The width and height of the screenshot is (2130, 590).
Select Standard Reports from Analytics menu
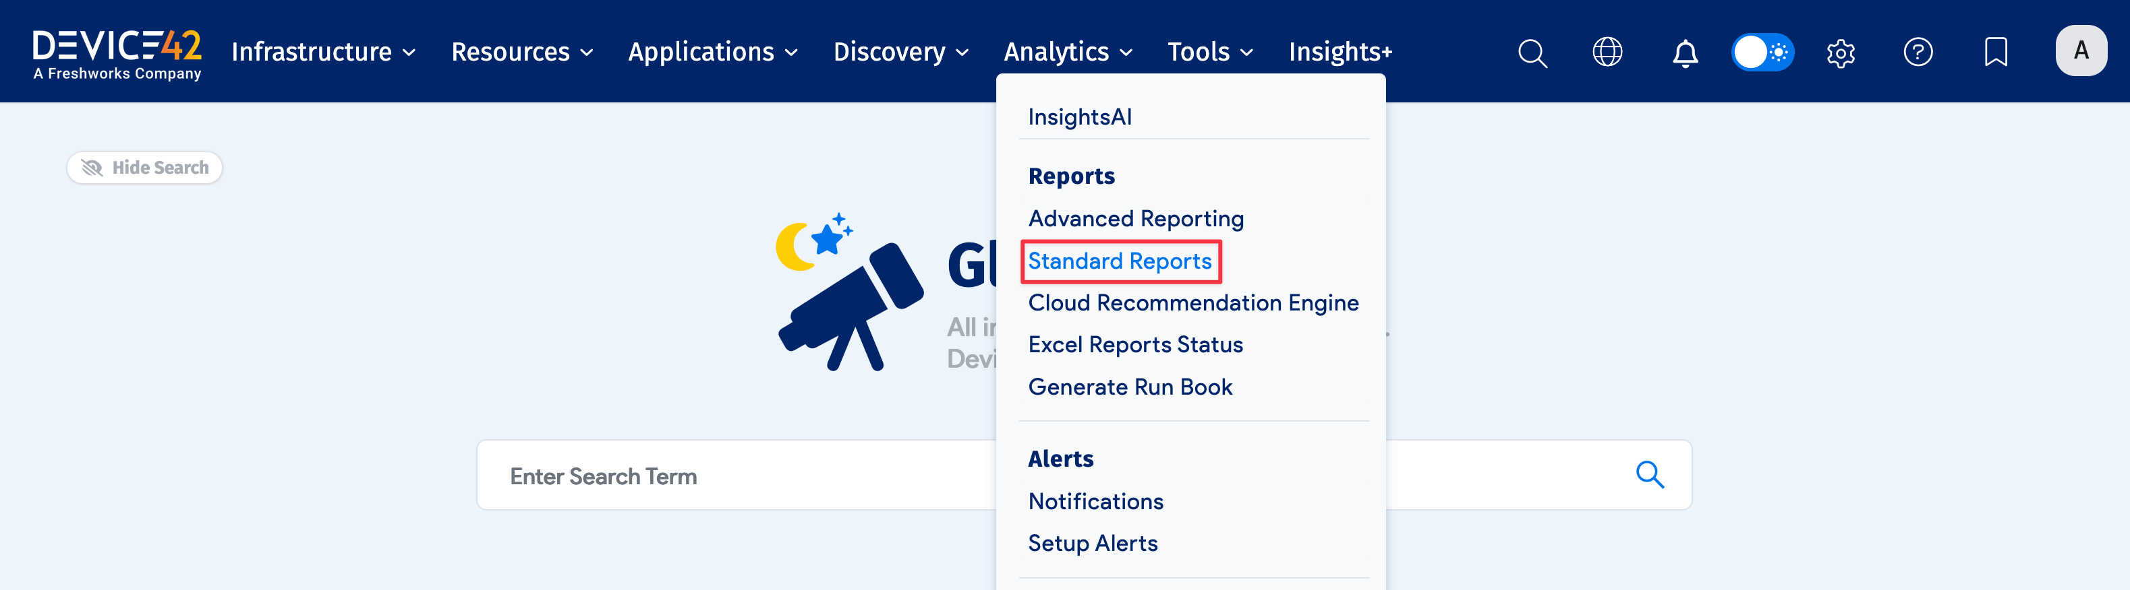coord(1120,261)
